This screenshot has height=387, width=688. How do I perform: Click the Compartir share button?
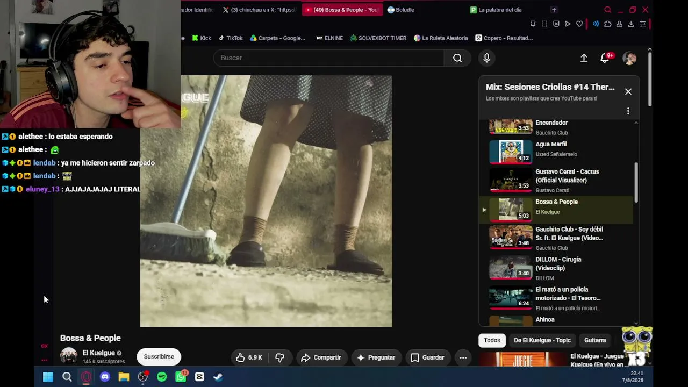pyautogui.click(x=321, y=357)
